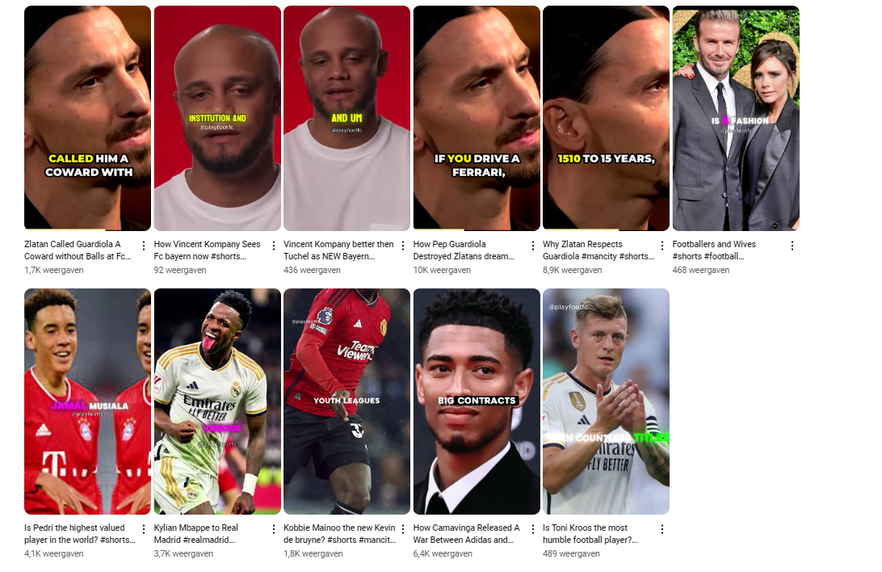
Task: Play the 'BIG CONTRACTS' thumbnail short
Action: coord(477,402)
